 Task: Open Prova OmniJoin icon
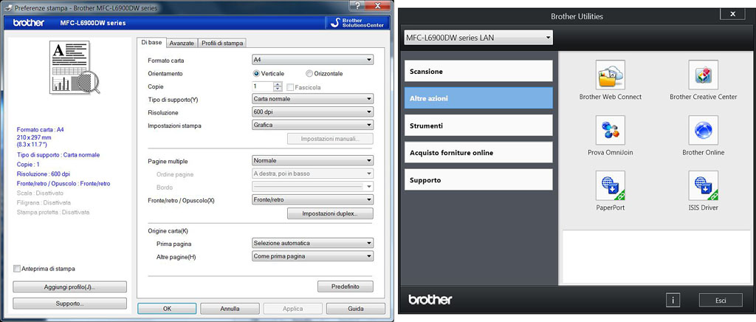pos(610,131)
